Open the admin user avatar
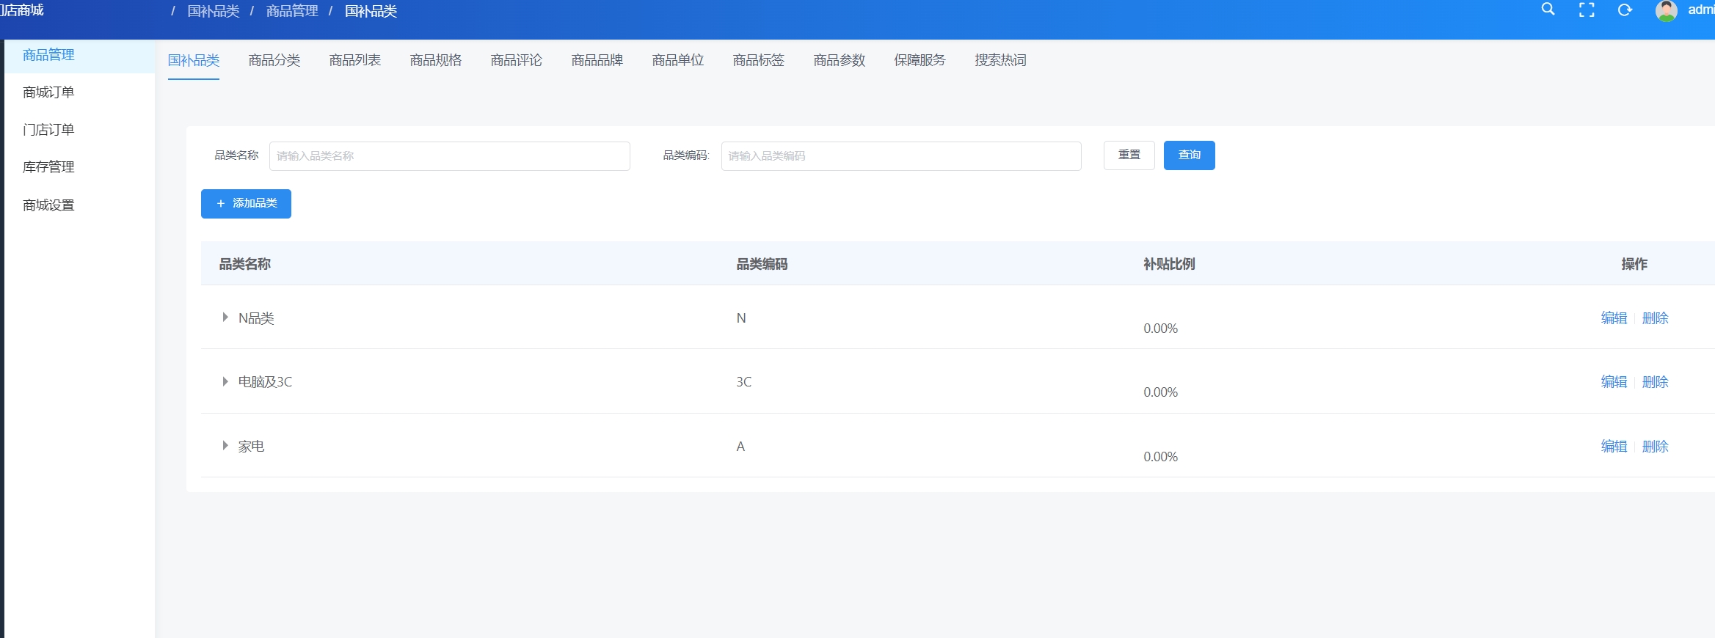This screenshot has height=638, width=1715. (x=1666, y=11)
